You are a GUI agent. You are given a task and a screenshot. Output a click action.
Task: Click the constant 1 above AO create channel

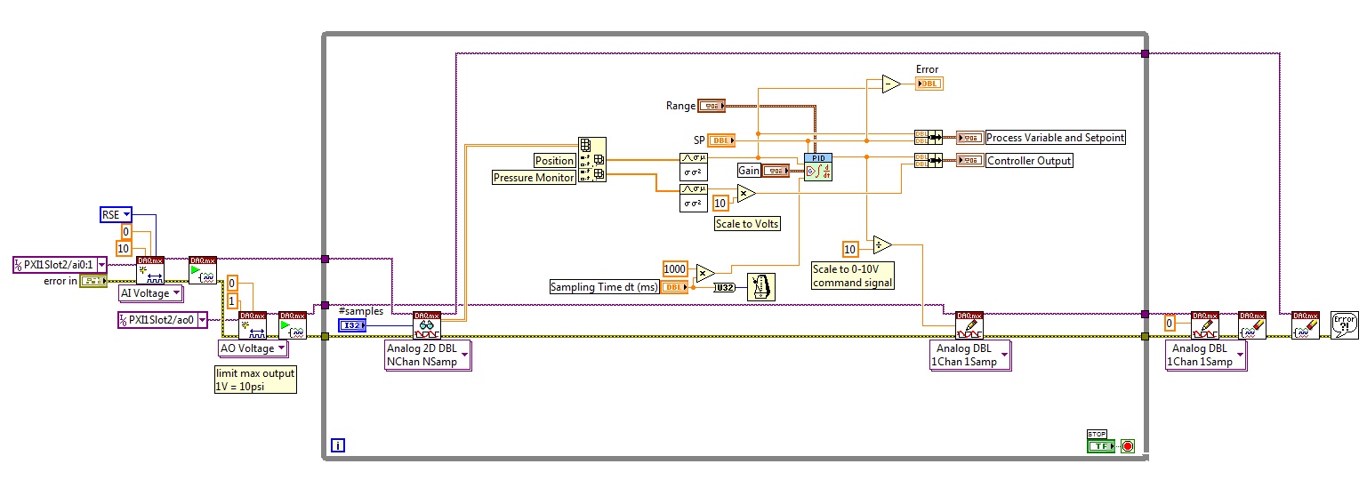coord(232,301)
